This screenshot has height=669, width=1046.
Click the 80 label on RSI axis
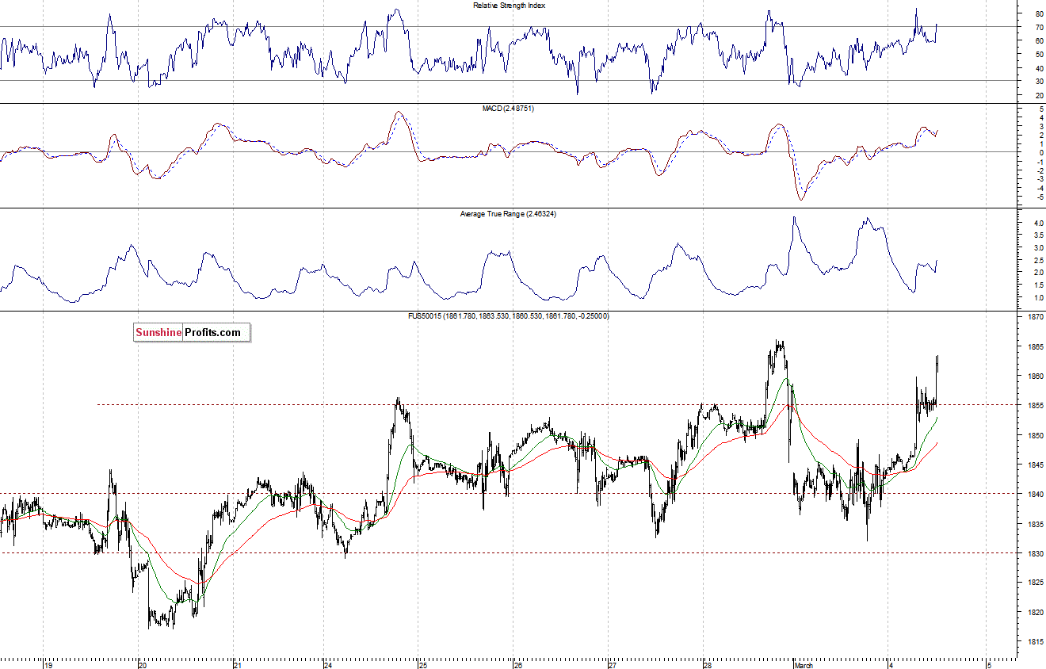(x=1038, y=14)
